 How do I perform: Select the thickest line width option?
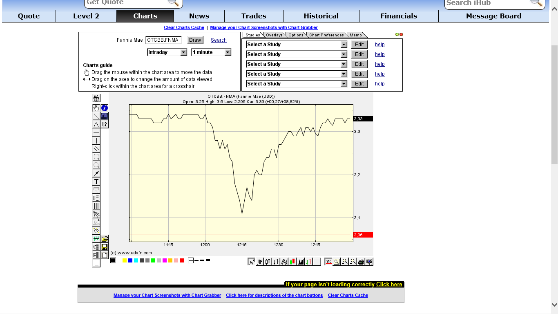(208, 260)
